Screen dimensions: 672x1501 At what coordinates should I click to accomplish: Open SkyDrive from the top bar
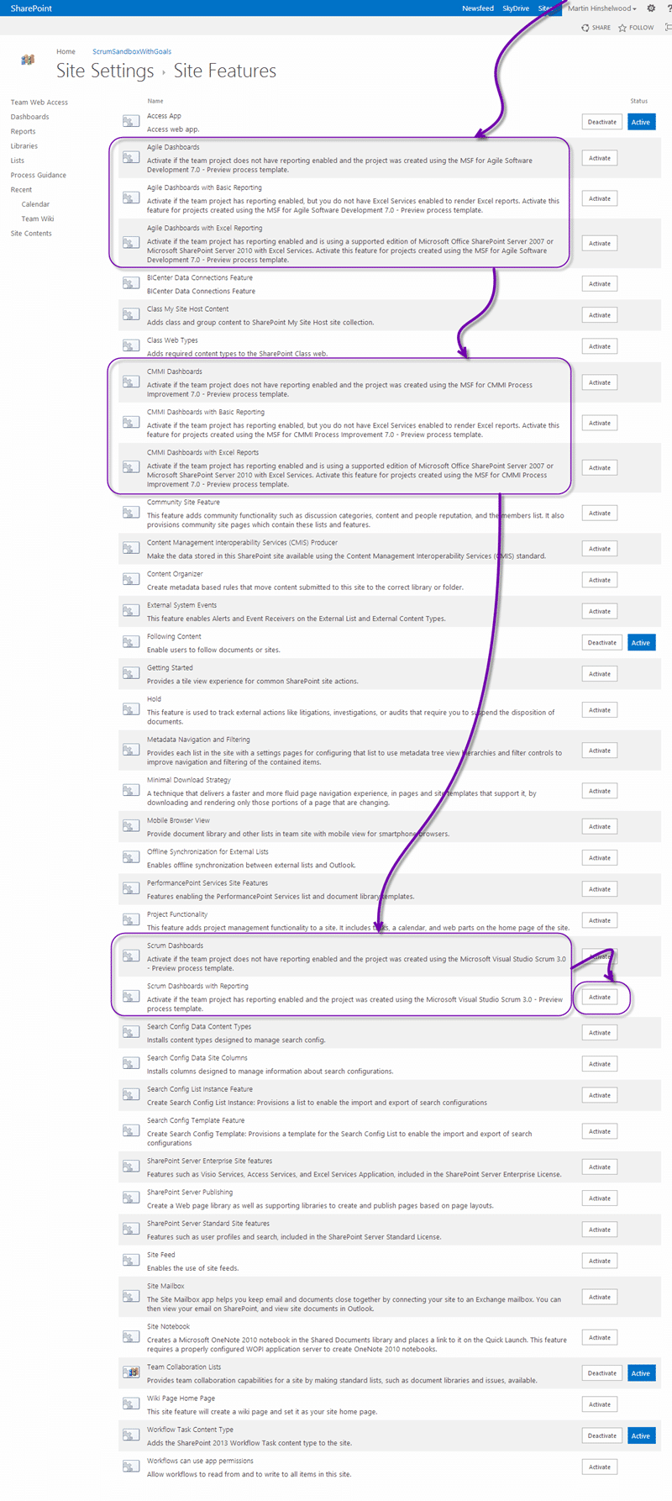pos(516,8)
